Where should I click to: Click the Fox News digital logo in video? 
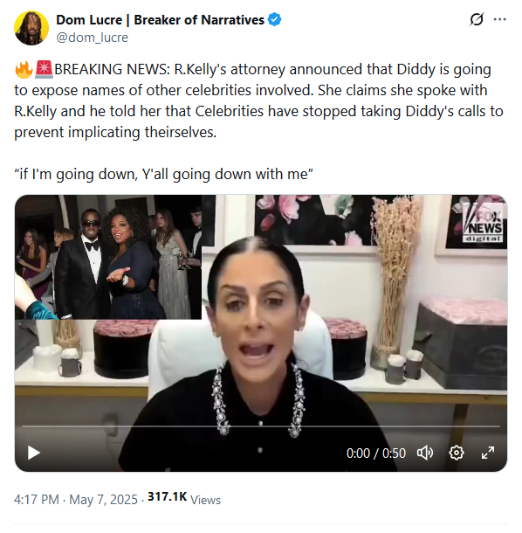[483, 222]
